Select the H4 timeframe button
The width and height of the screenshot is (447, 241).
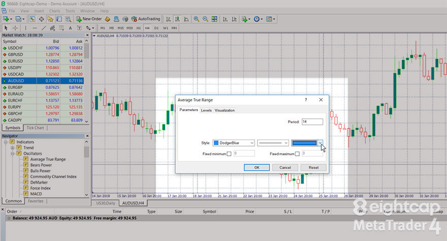point(147,28)
